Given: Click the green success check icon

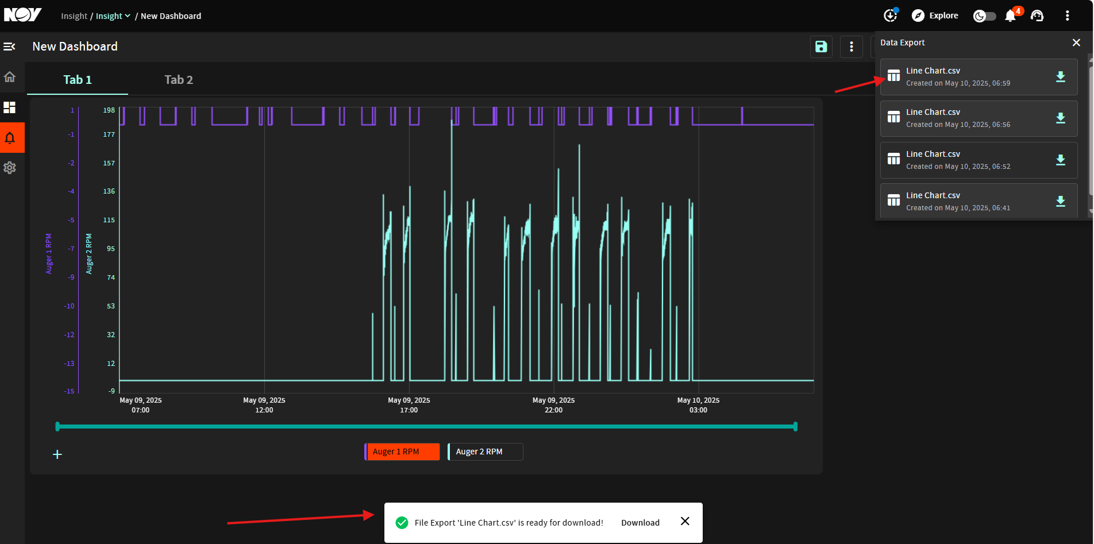Looking at the screenshot, I should click(x=402, y=523).
